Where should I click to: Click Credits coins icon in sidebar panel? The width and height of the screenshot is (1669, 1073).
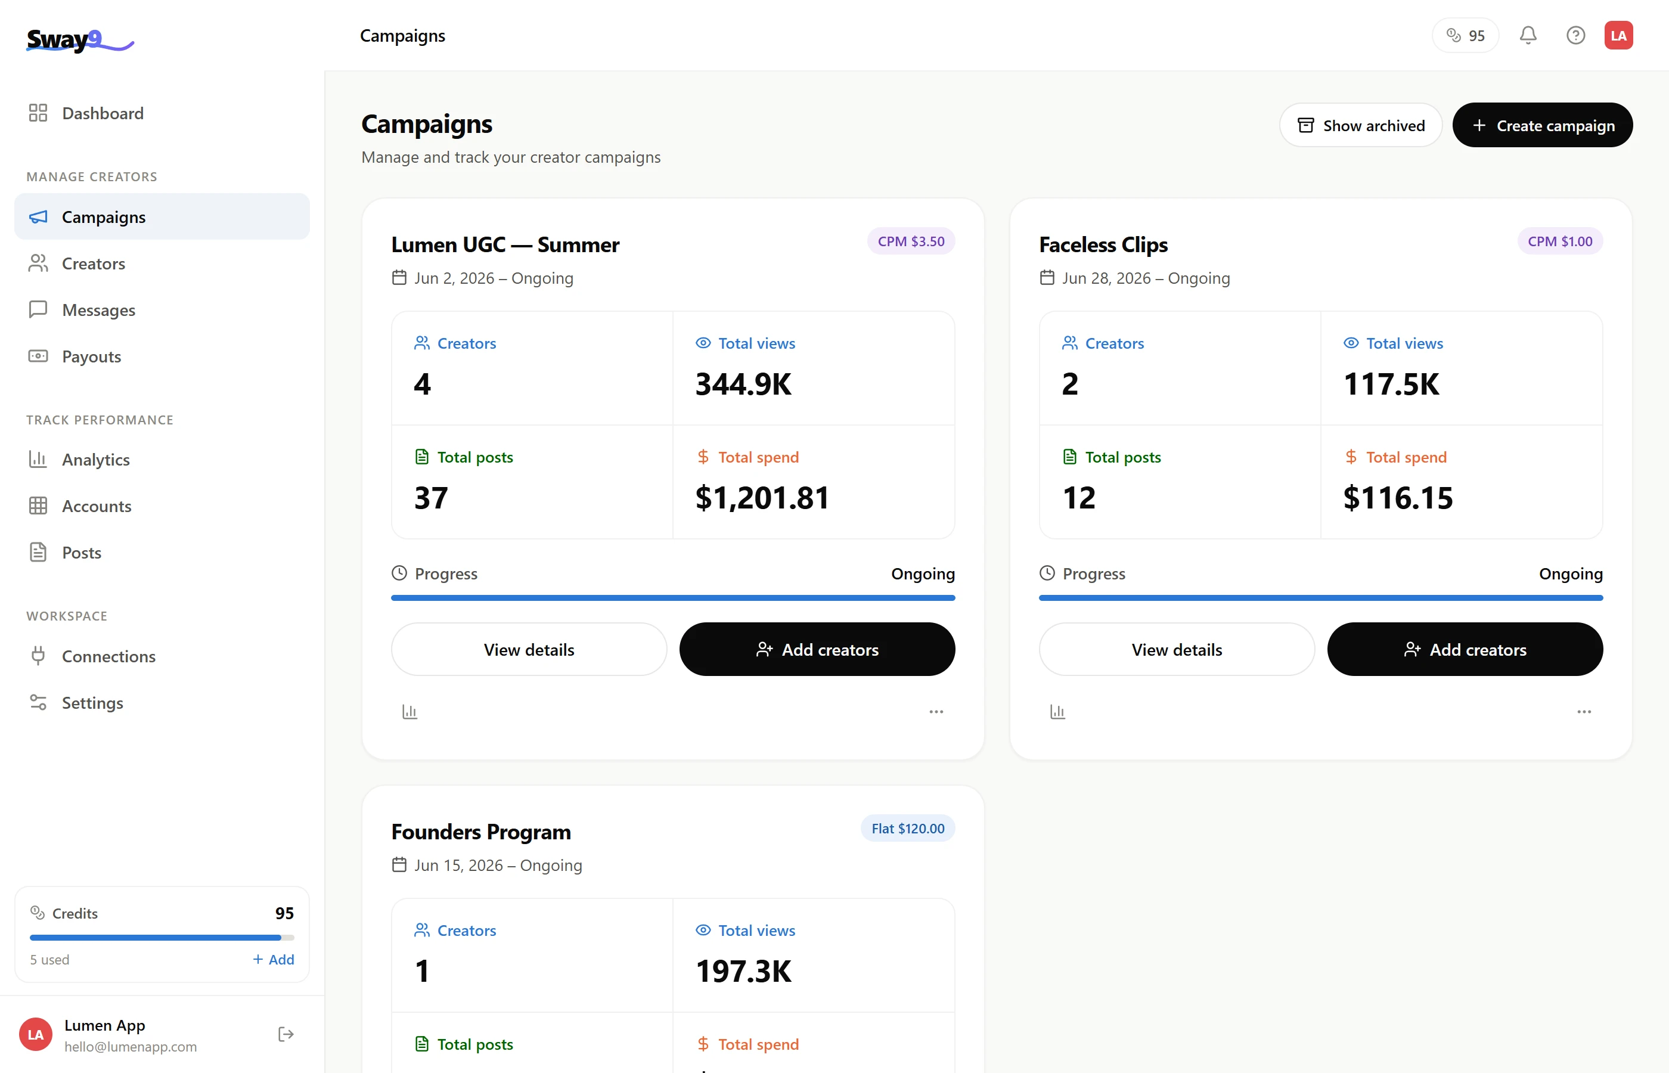tap(38, 912)
